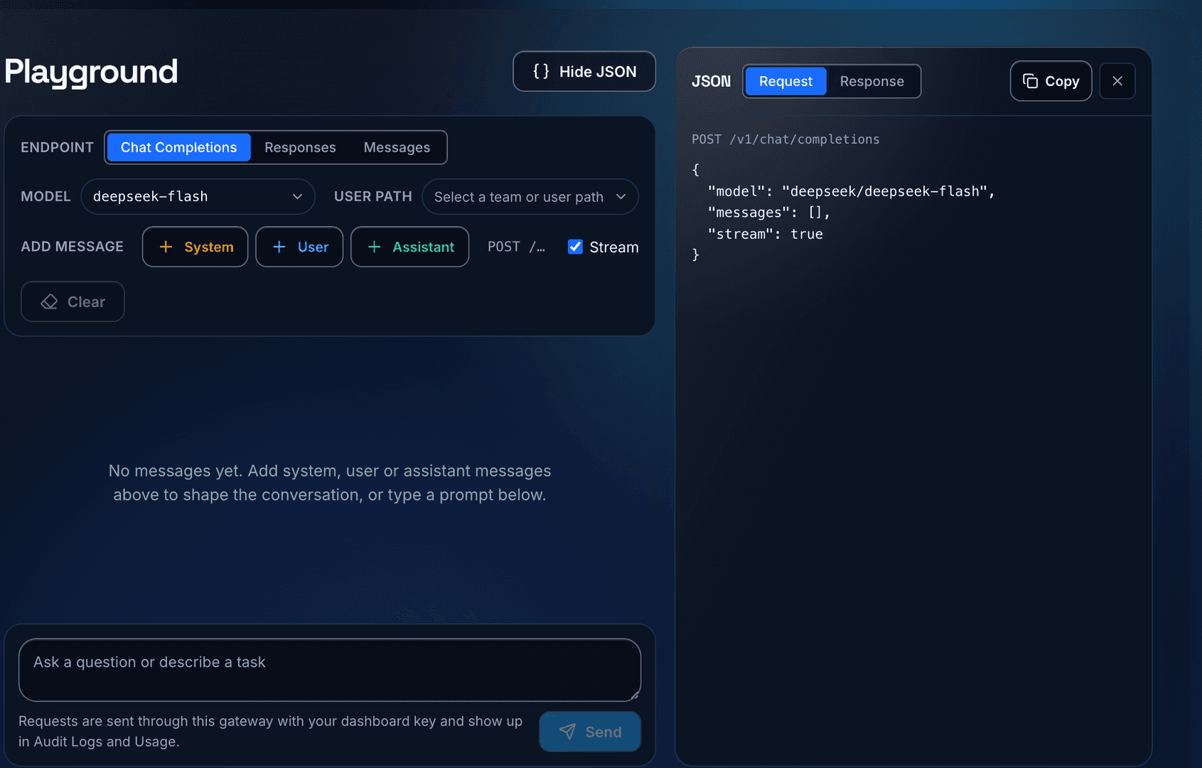The width and height of the screenshot is (1202, 768).
Task: Click the Audit Logs and Usage note
Action: 270,731
